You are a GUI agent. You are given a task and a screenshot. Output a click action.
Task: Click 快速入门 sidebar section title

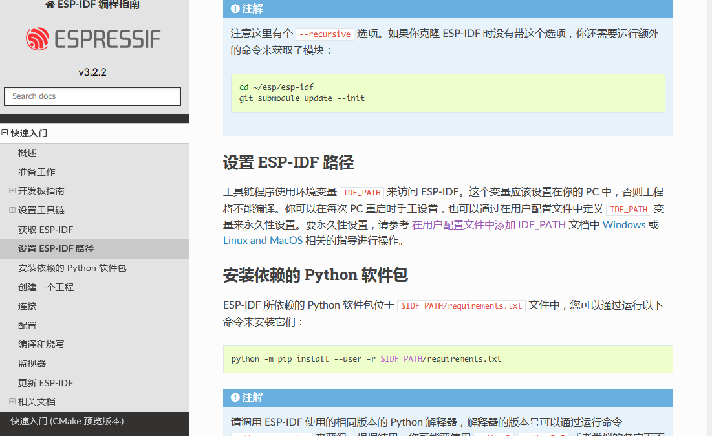(29, 133)
